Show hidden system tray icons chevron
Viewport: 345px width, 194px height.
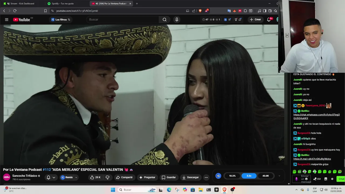coord(296,190)
